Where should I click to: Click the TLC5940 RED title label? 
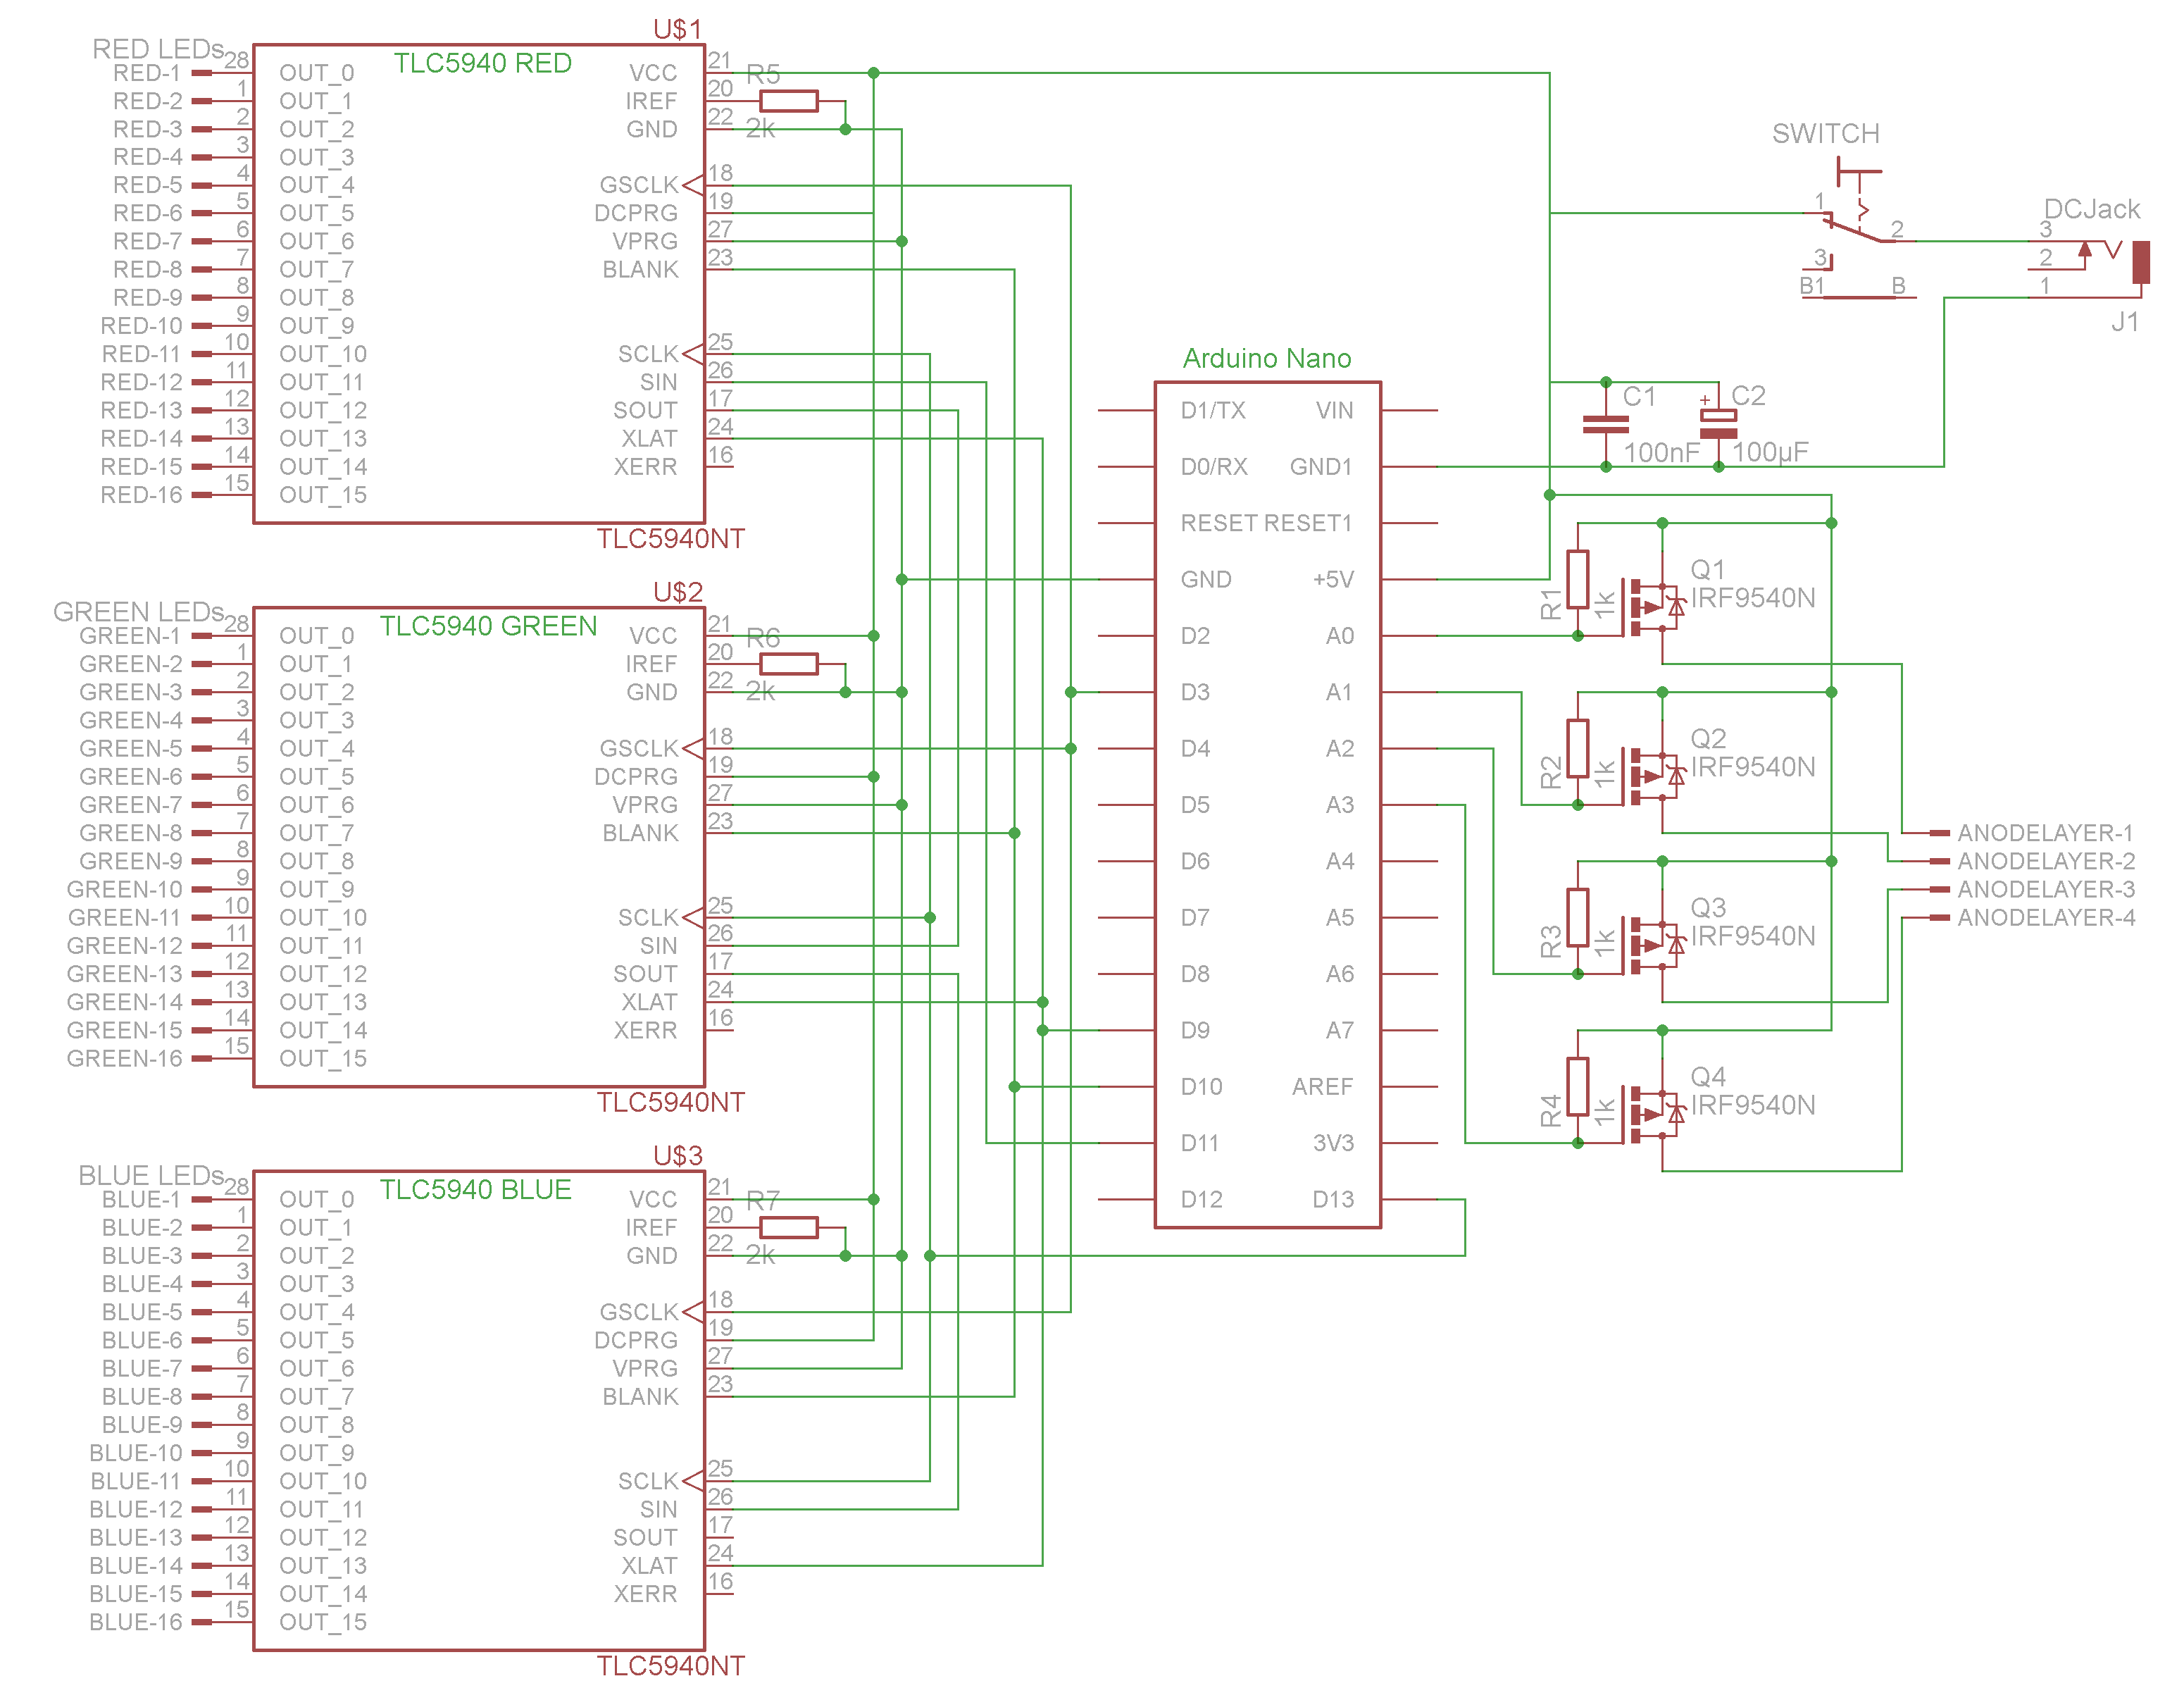tap(483, 63)
